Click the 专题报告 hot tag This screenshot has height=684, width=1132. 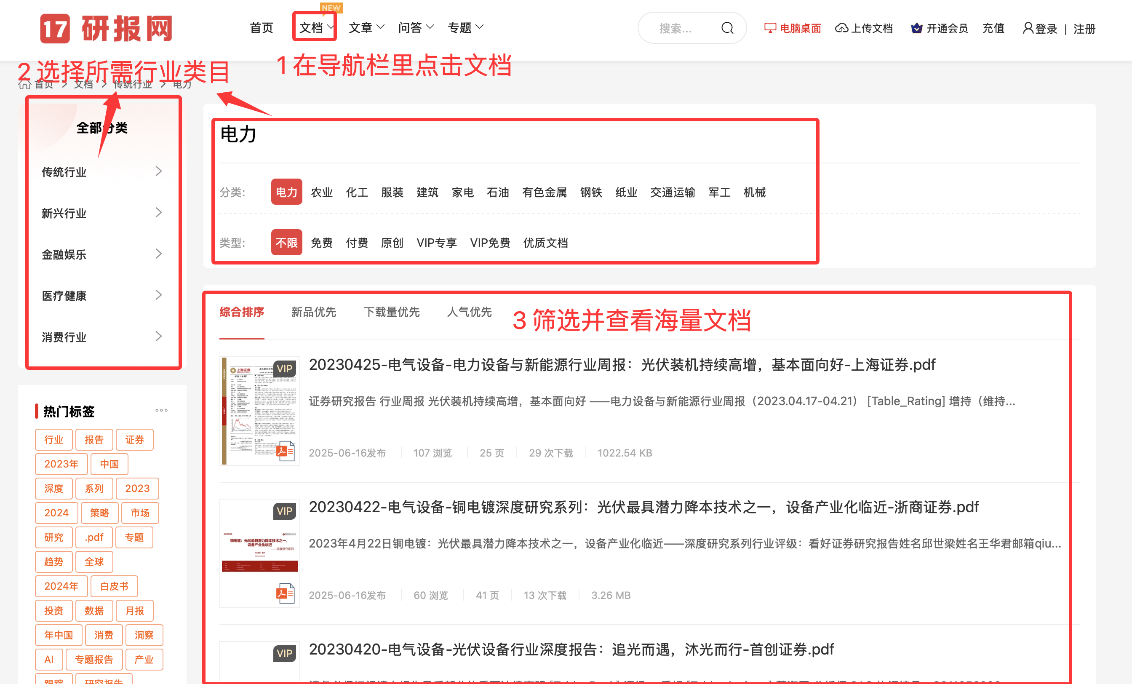point(94,660)
